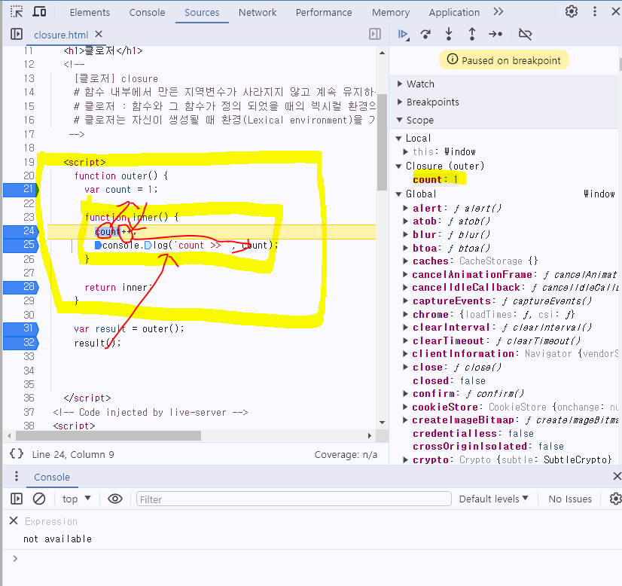Open console settings gear
The width and height of the screenshot is (622, 586).
615,499
